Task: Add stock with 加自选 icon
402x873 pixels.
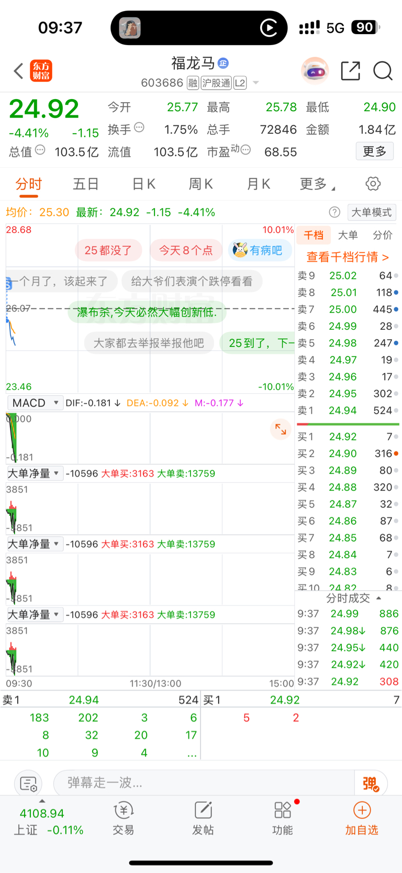Action: click(x=362, y=818)
